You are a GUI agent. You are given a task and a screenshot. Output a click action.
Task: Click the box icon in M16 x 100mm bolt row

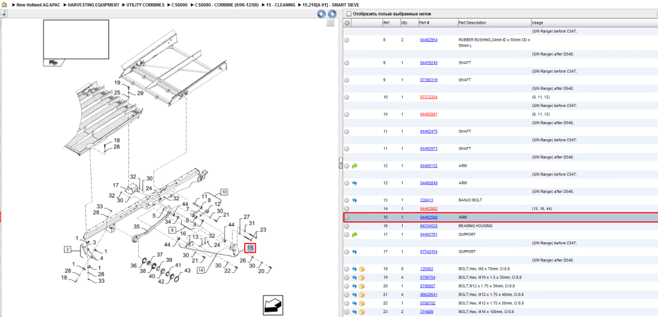click(x=361, y=312)
